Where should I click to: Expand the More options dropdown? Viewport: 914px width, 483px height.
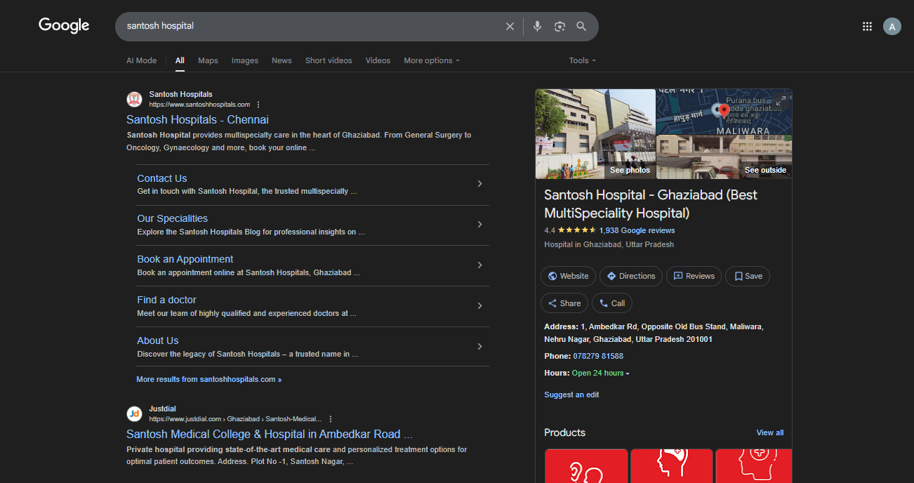tap(431, 60)
